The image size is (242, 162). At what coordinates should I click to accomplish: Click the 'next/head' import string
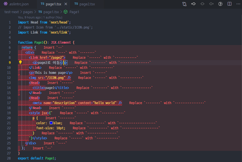click(59, 22)
